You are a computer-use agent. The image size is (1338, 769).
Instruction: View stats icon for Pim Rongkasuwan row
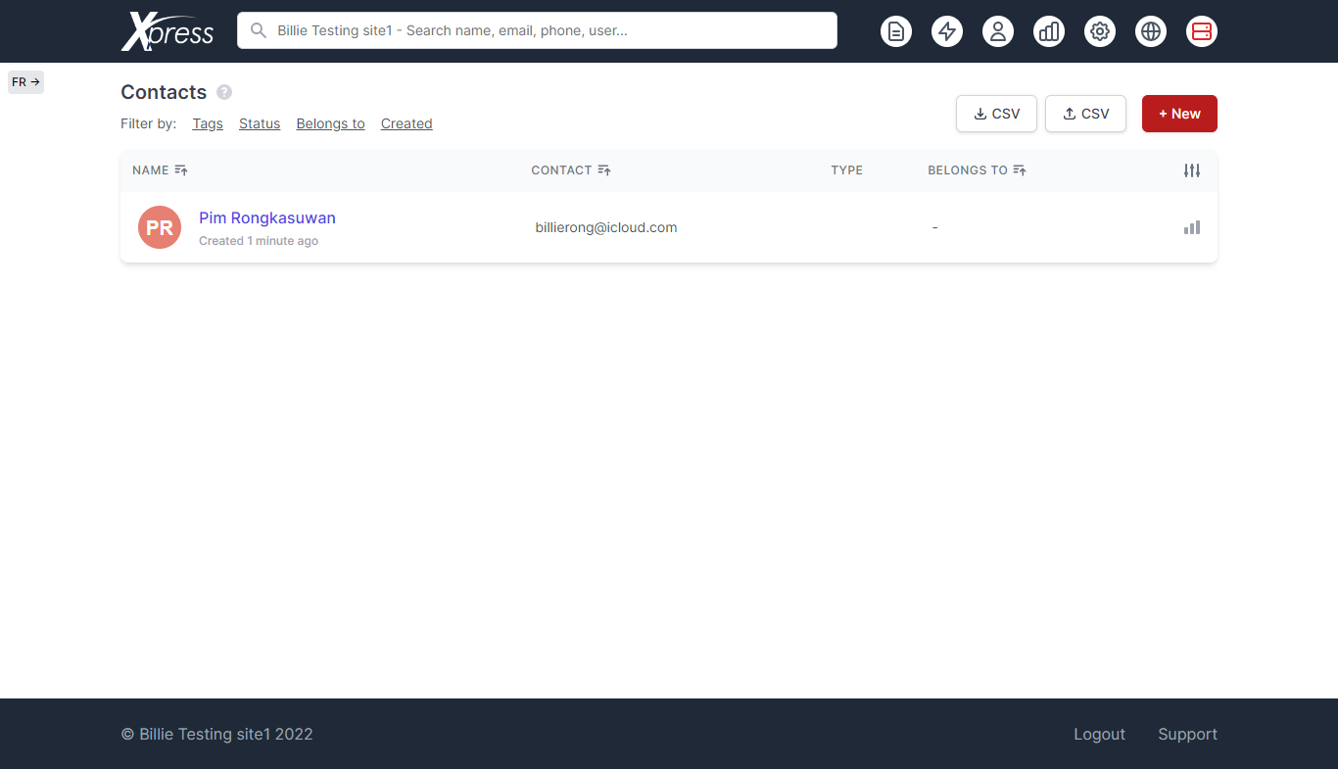(1191, 227)
